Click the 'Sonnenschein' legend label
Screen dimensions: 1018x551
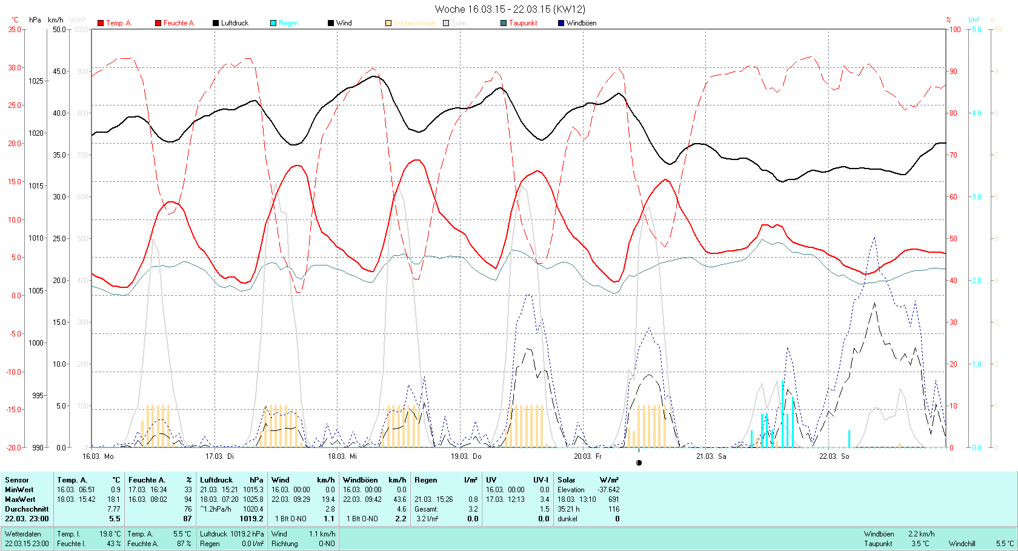[x=414, y=23]
